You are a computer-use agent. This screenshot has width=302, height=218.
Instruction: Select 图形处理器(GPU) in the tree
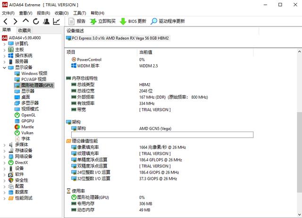(x=34, y=85)
